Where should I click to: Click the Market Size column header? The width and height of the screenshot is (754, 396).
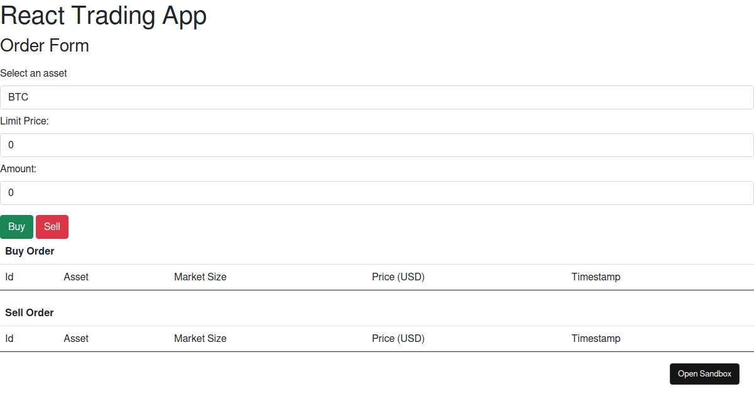pos(200,277)
